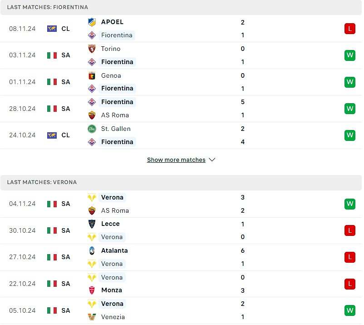Click the Italy flag on the 03.11.24 match
The image size is (364, 325).
coord(52,55)
